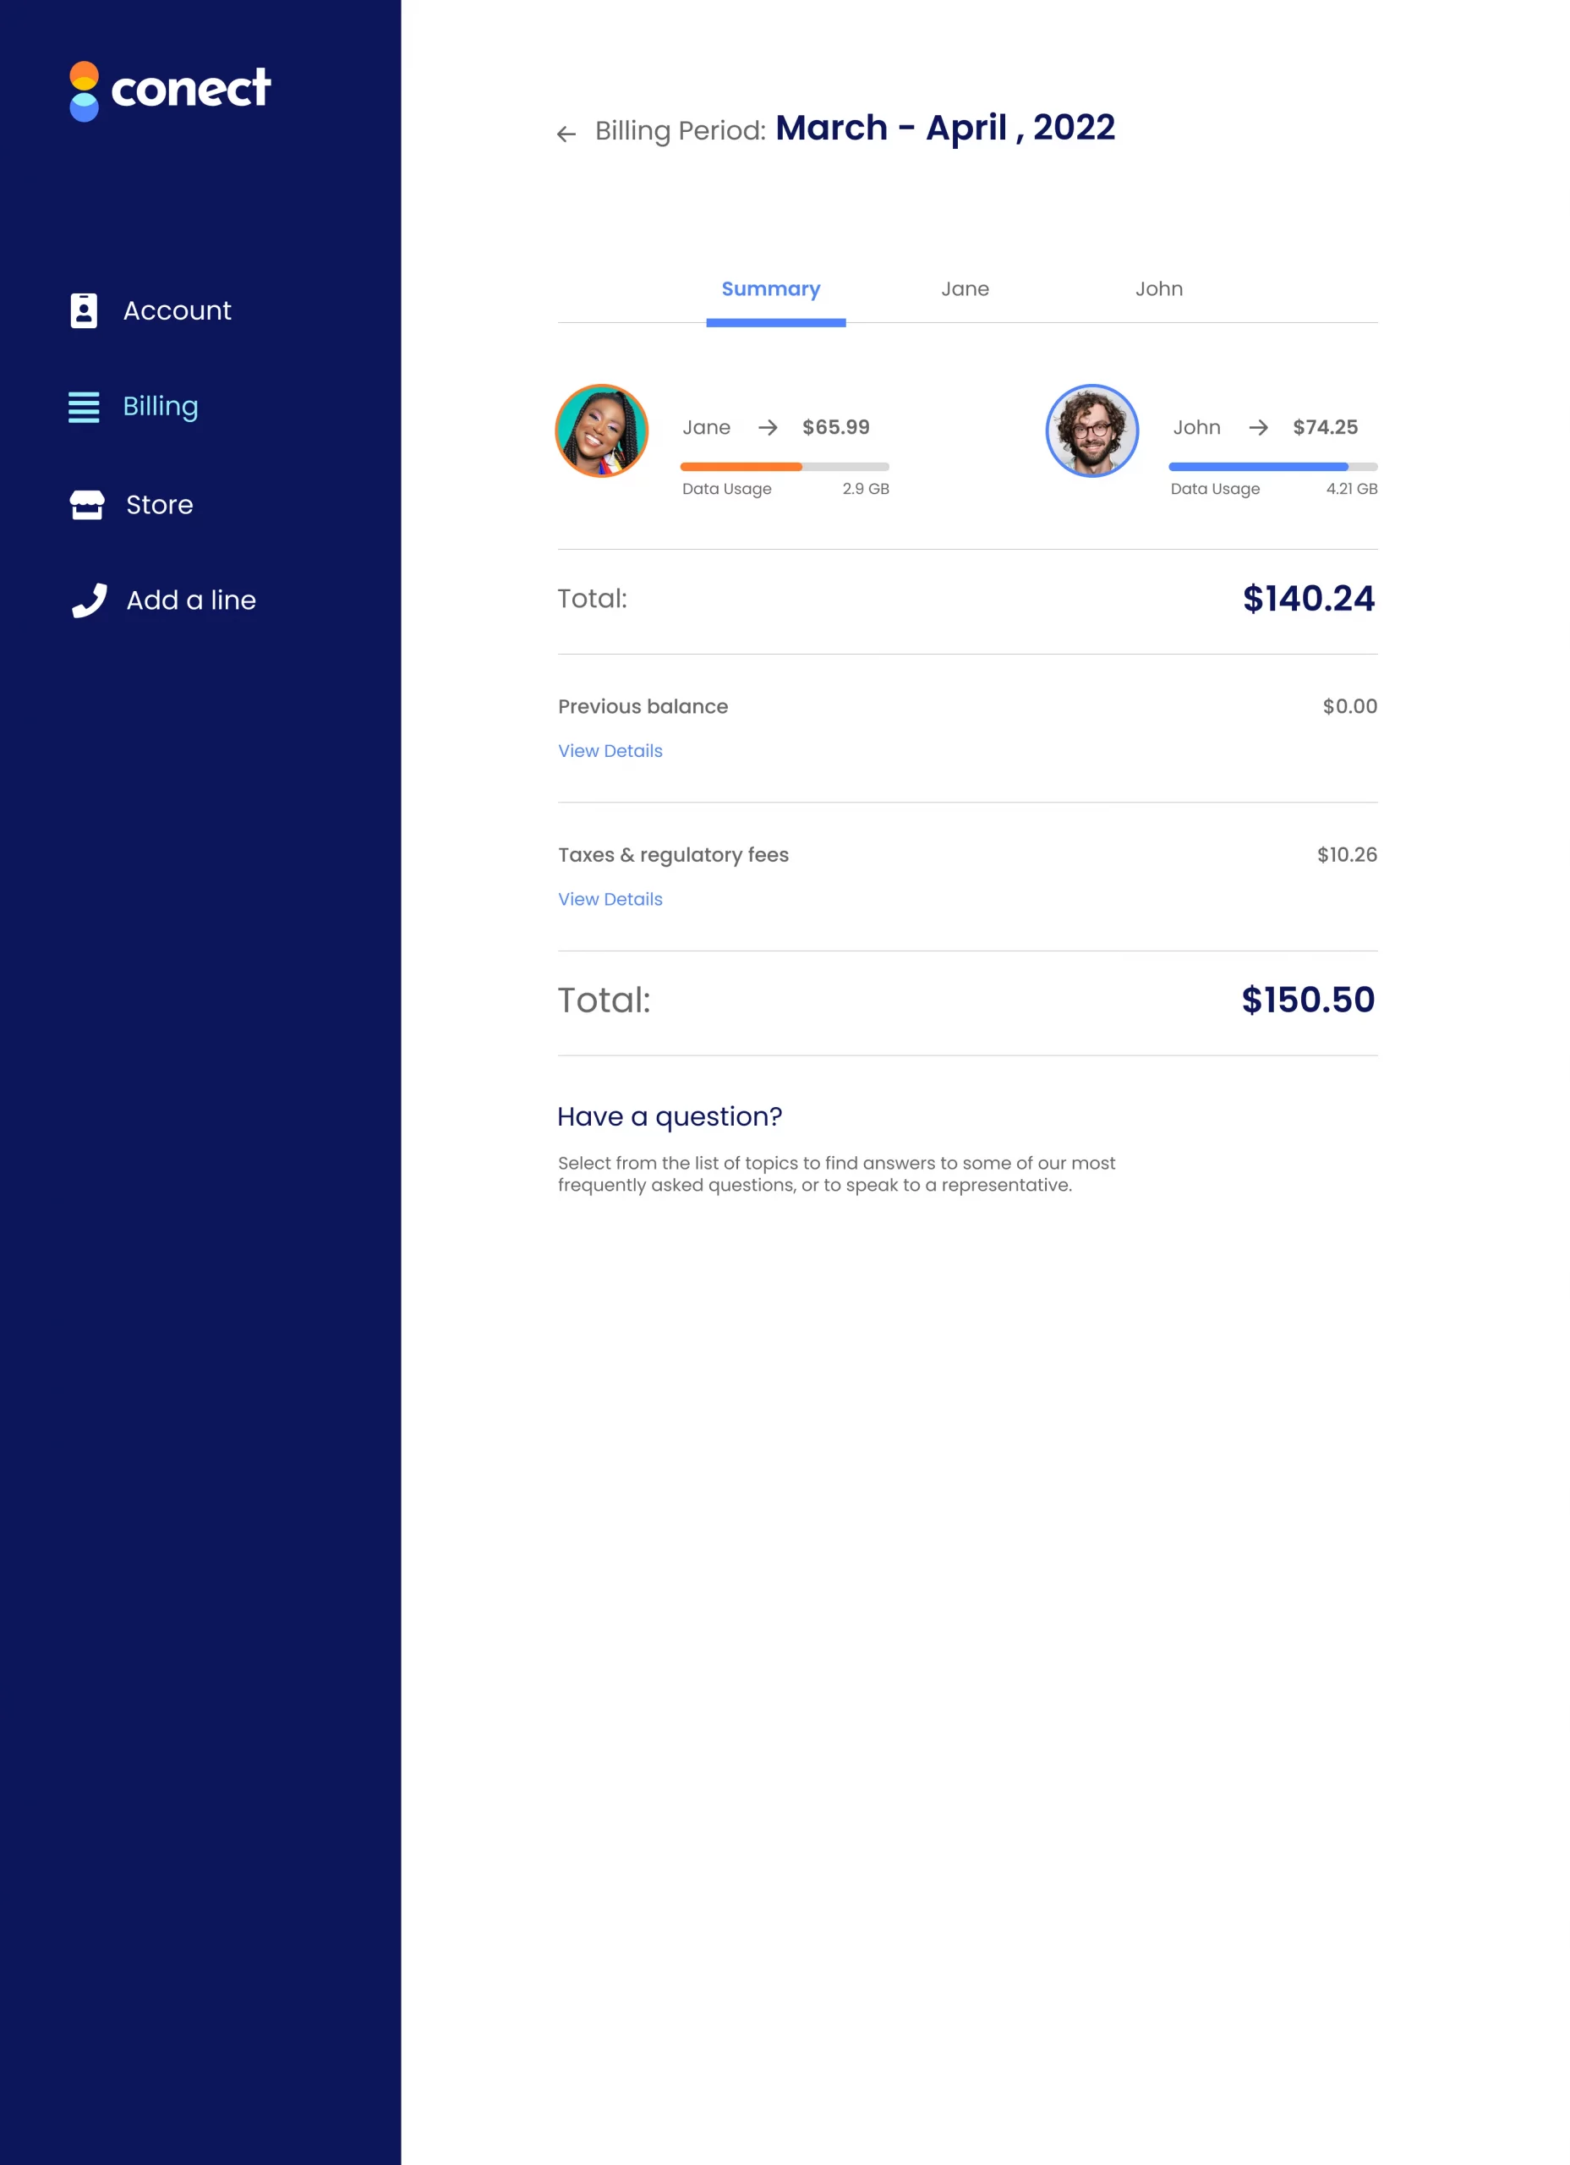Open Billing from the sidebar icon

point(85,408)
